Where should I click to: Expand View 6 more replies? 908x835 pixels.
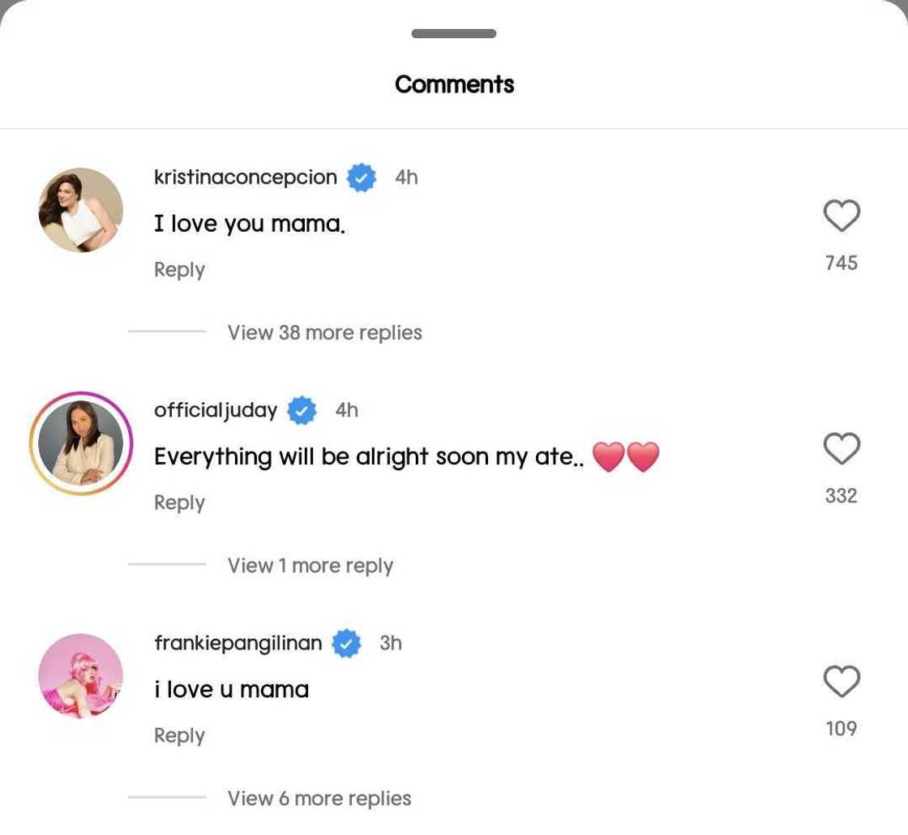click(x=319, y=798)
